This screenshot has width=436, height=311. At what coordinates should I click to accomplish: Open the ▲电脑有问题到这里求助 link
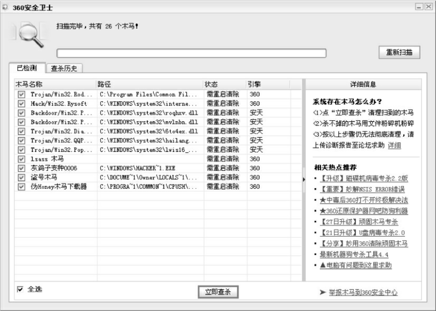[356, 265]
